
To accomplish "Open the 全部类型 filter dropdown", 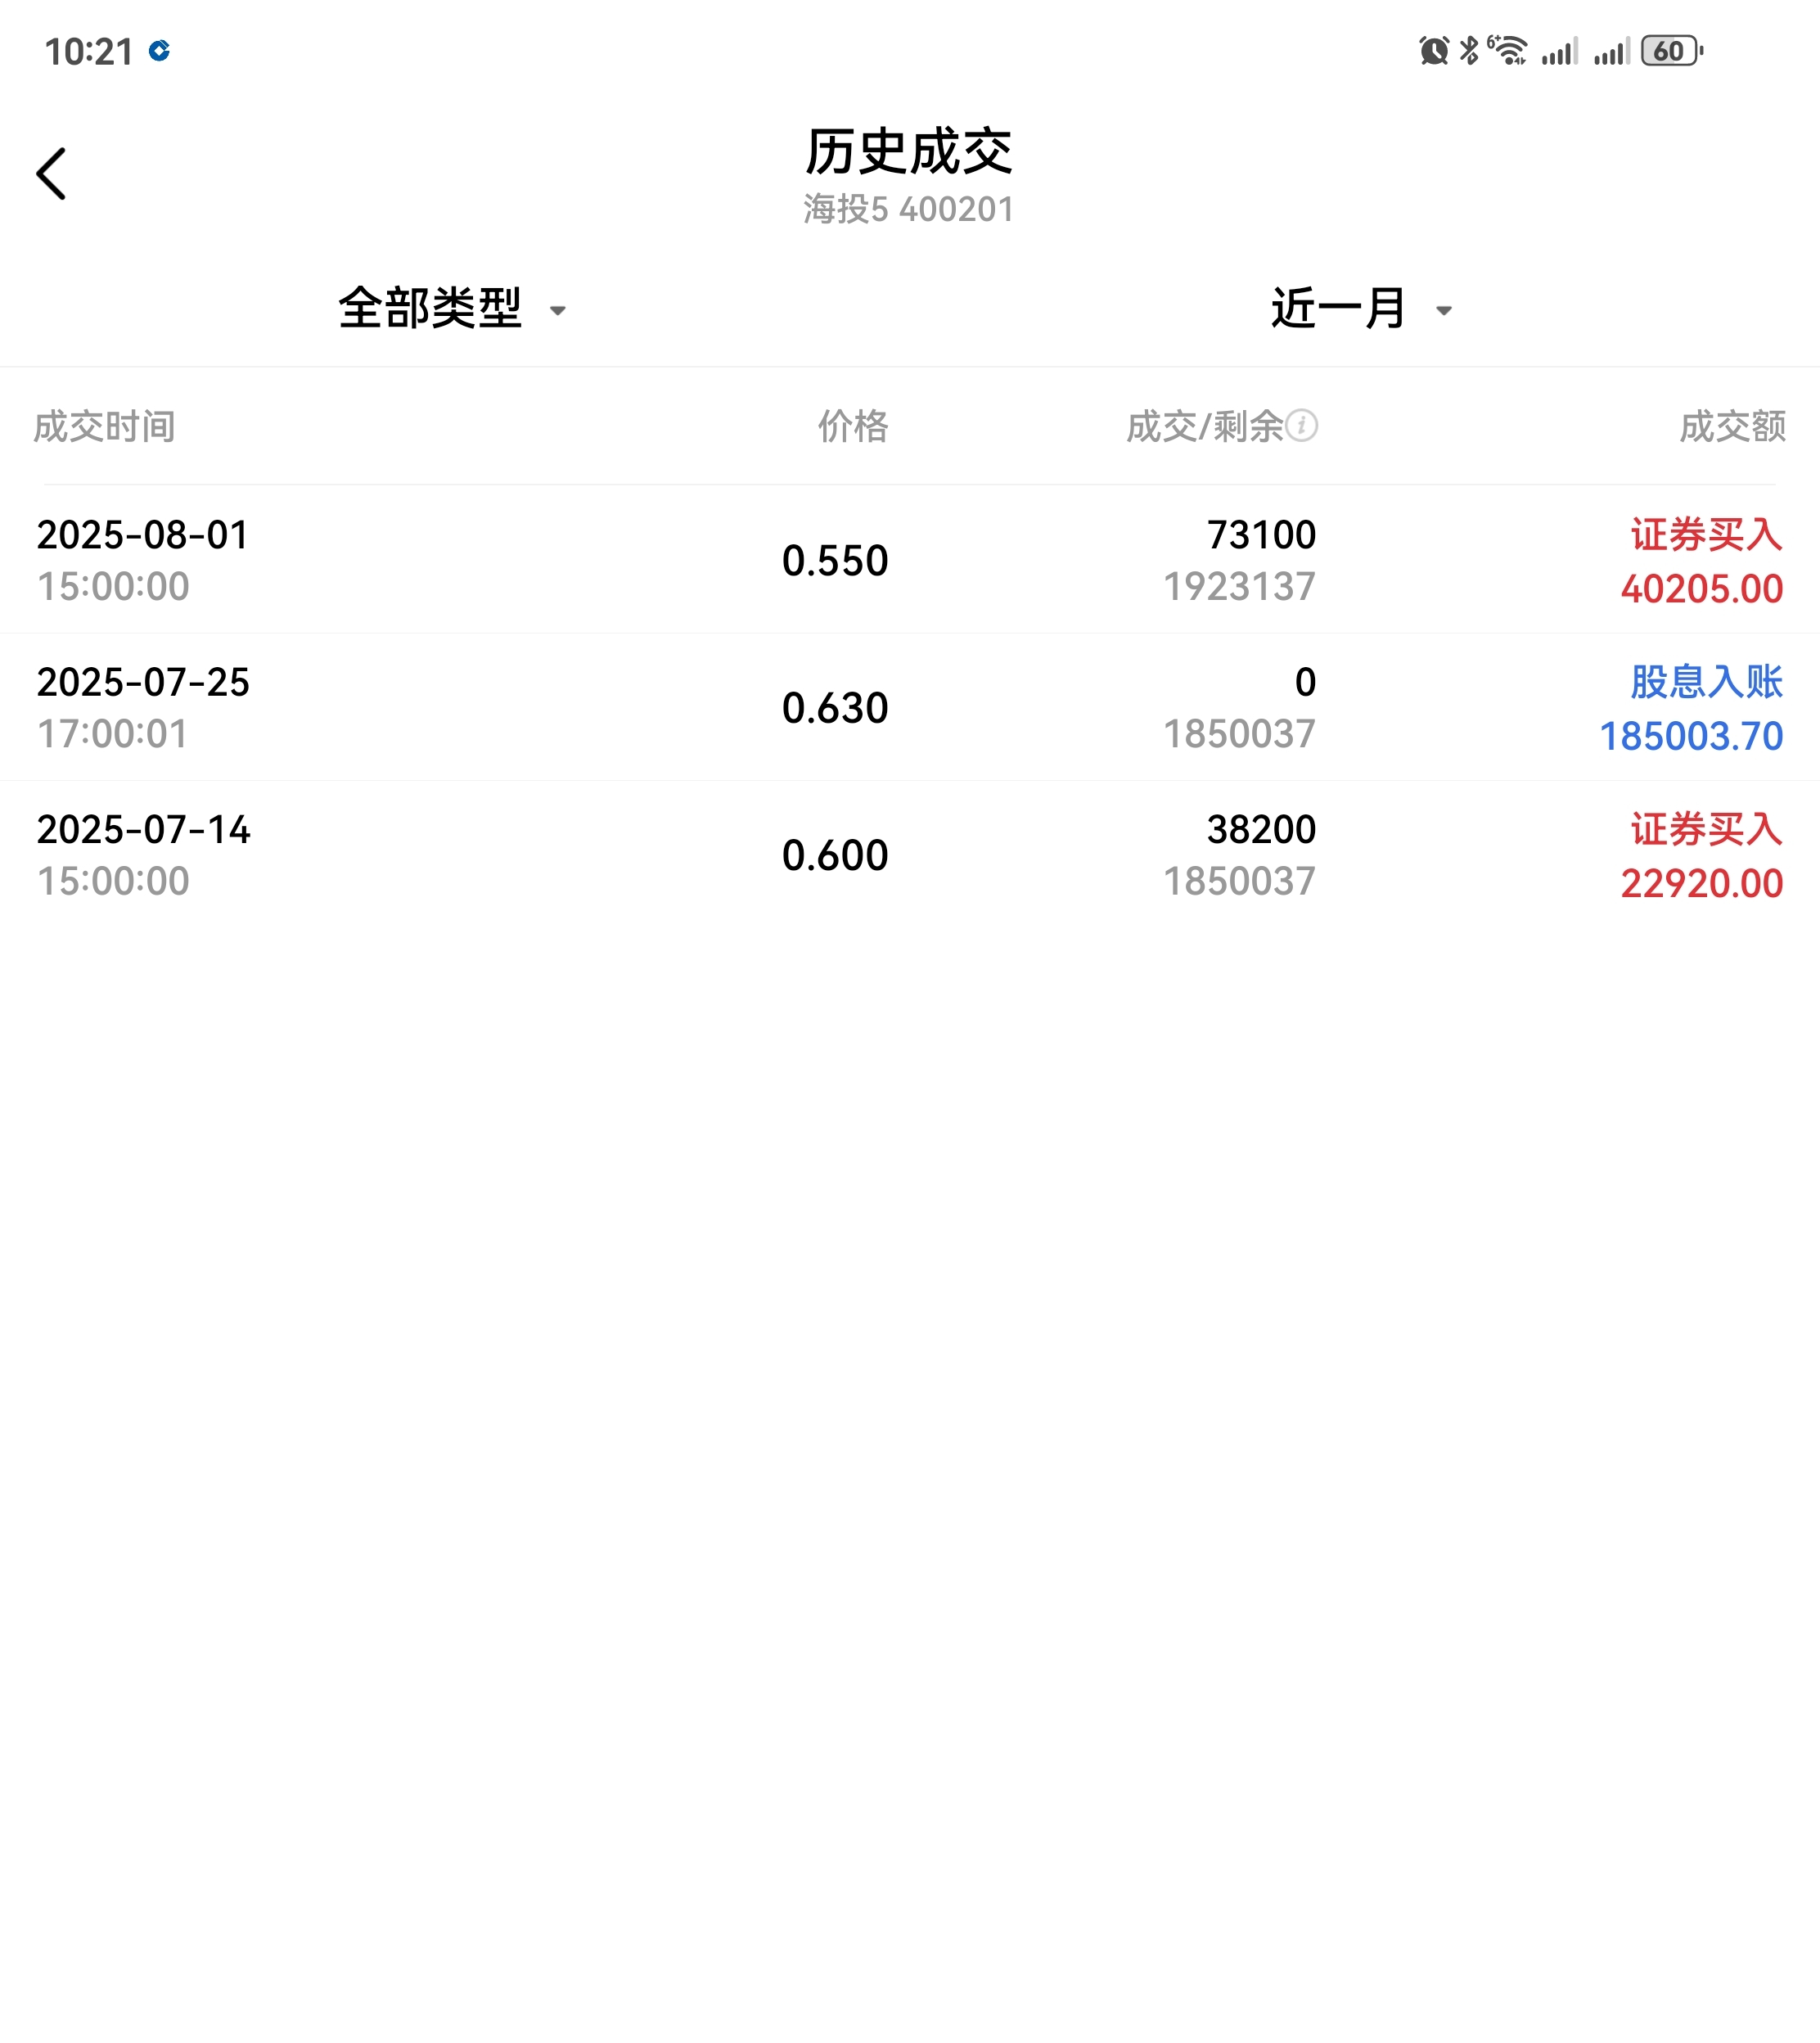I will (453, 308).
